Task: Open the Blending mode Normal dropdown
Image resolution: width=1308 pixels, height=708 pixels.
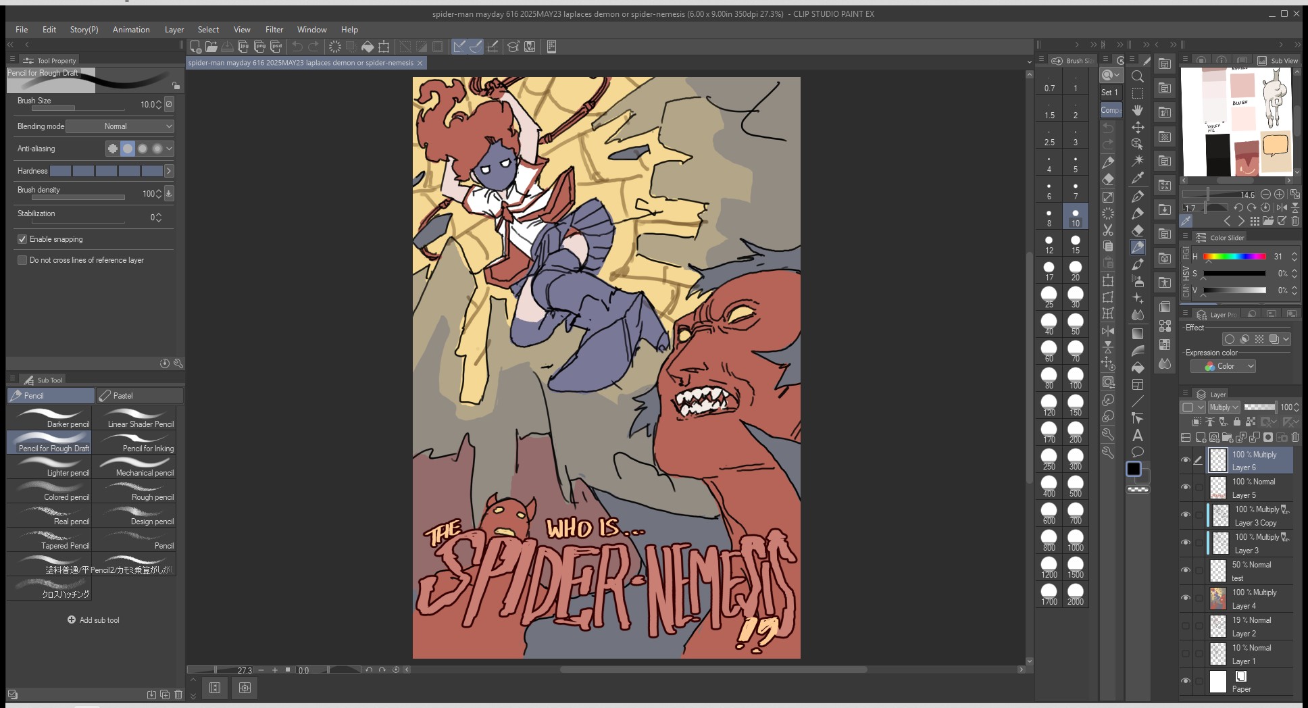Action: (x=120, y=126)
